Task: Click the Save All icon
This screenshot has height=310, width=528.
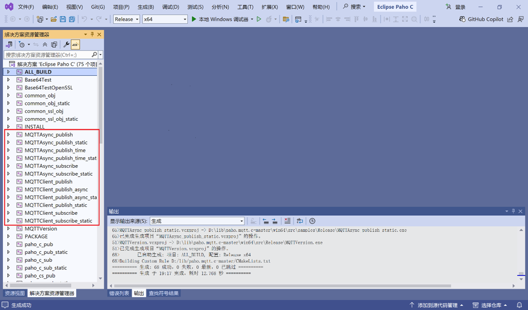Action: coord(72,19)
